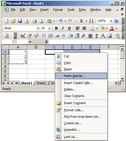This screenshot has width=126, height=141.
Task: Insert a Check Box control
Action: 44,36
